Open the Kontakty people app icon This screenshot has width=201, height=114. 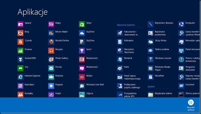click(x=20, y=95)
